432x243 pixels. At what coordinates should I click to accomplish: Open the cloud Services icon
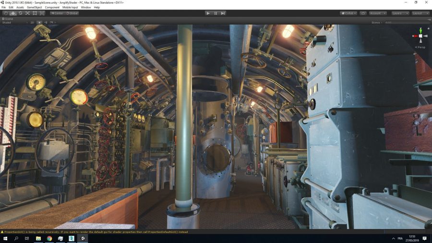tap(363, 13)
